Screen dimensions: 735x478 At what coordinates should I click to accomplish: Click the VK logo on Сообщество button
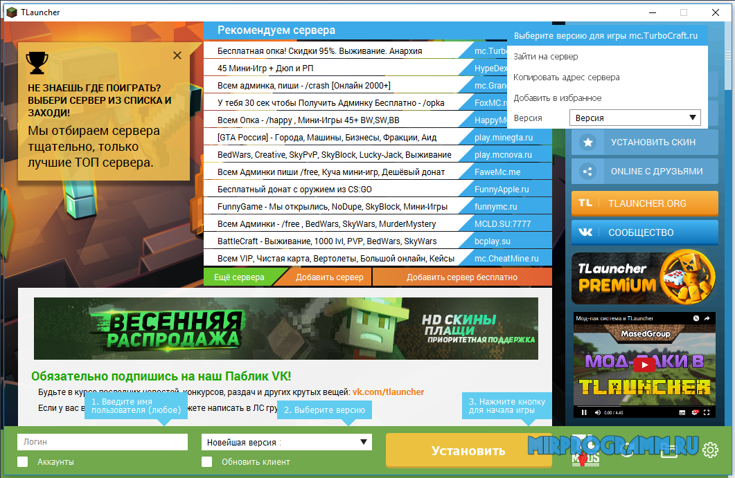point(585,232)
